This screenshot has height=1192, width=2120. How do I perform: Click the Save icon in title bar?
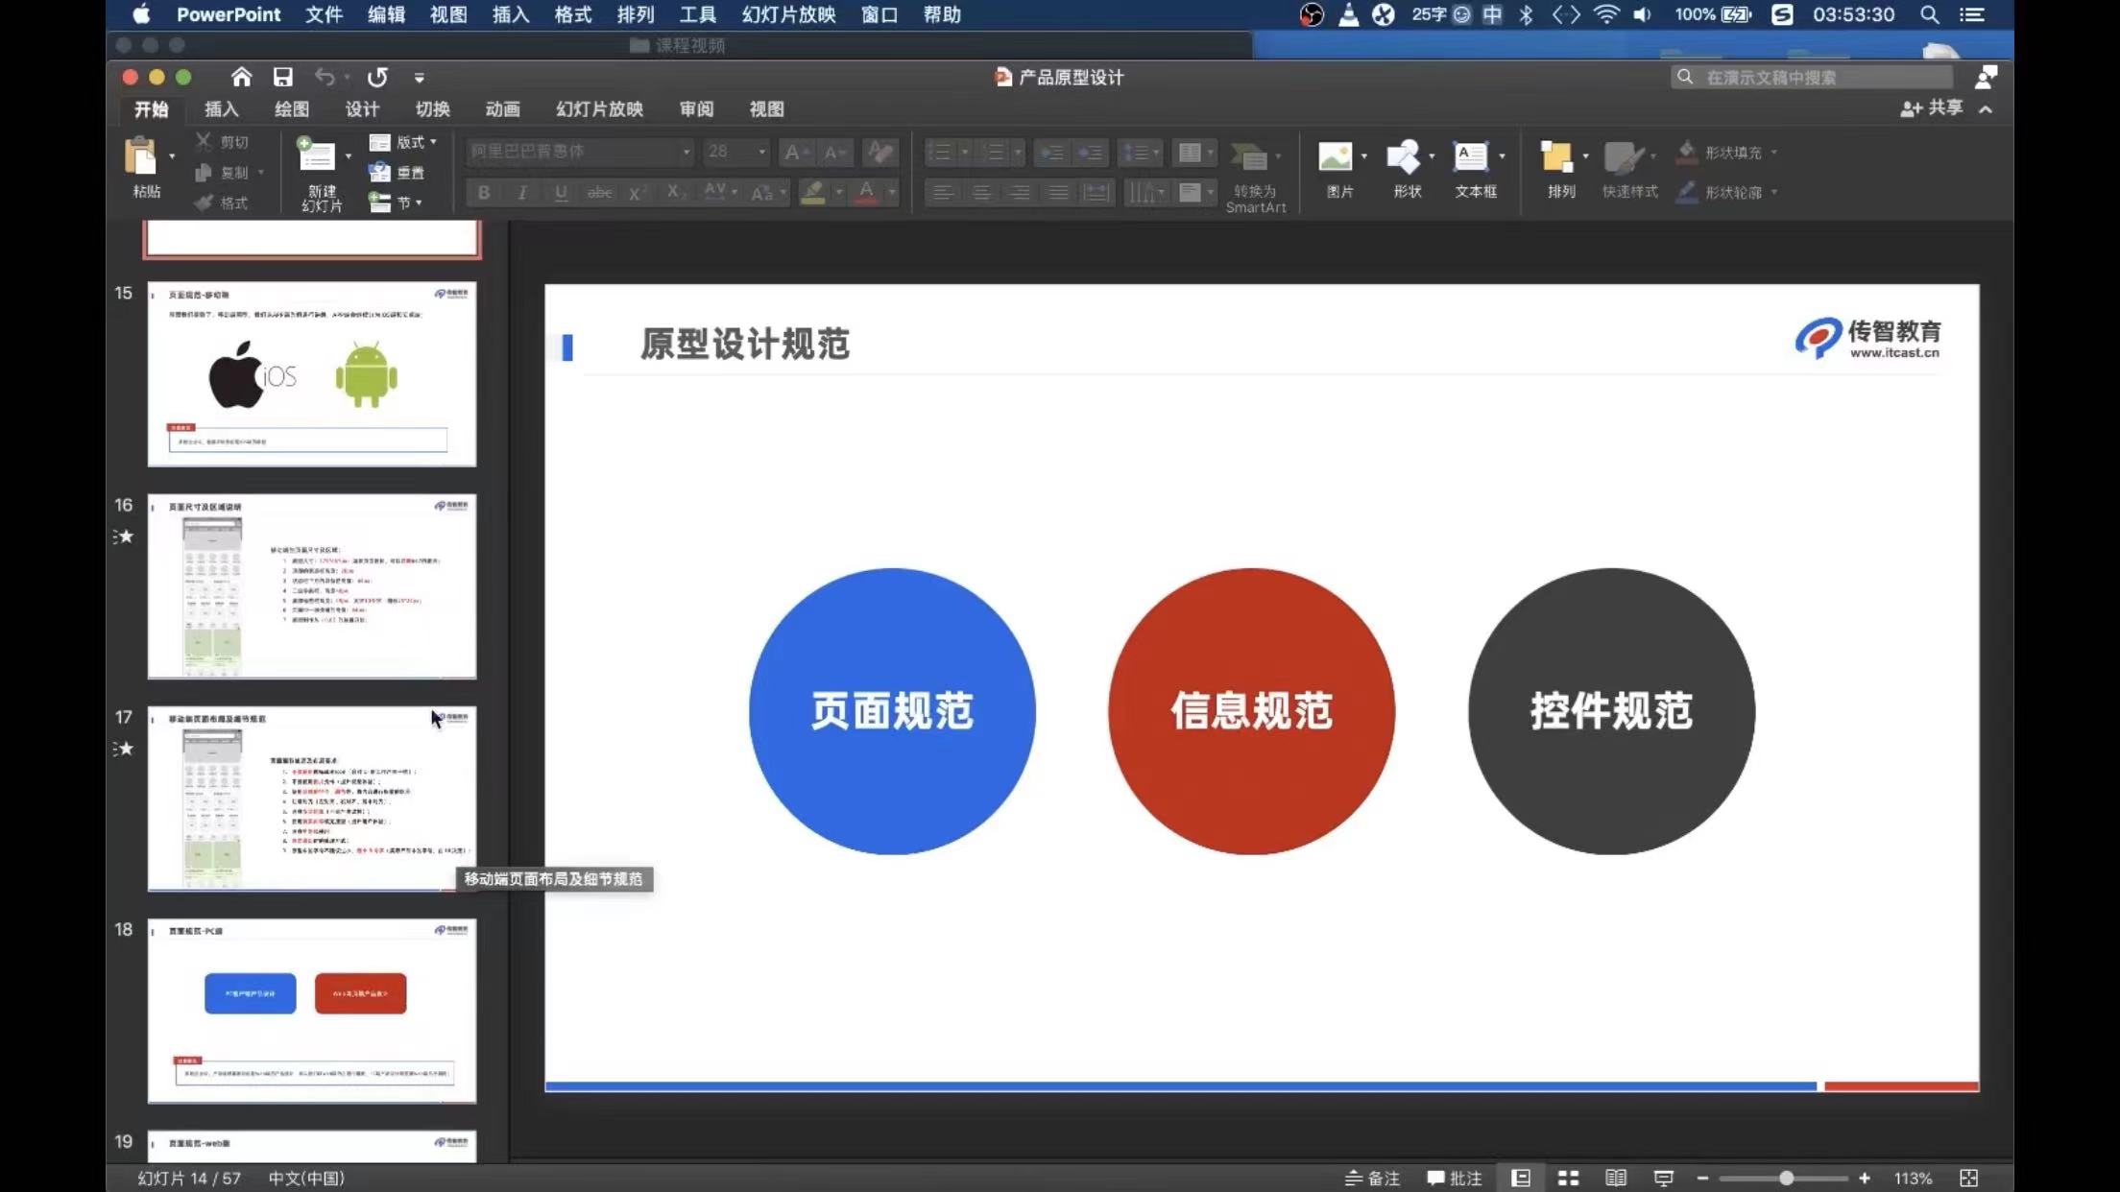pyautogui.click(x=282, y=77)
